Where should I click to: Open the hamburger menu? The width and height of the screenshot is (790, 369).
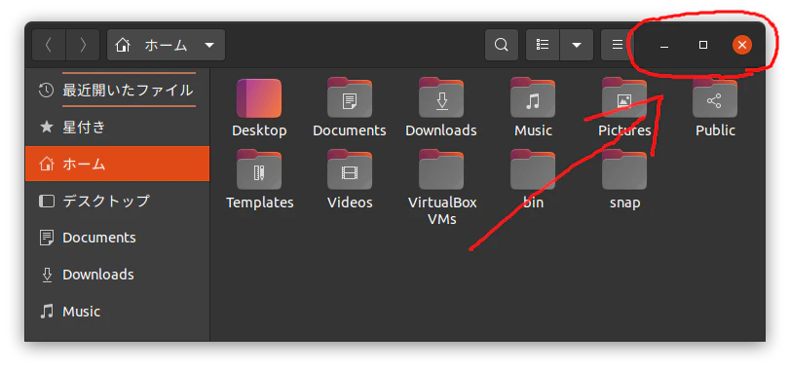[617, 46]
